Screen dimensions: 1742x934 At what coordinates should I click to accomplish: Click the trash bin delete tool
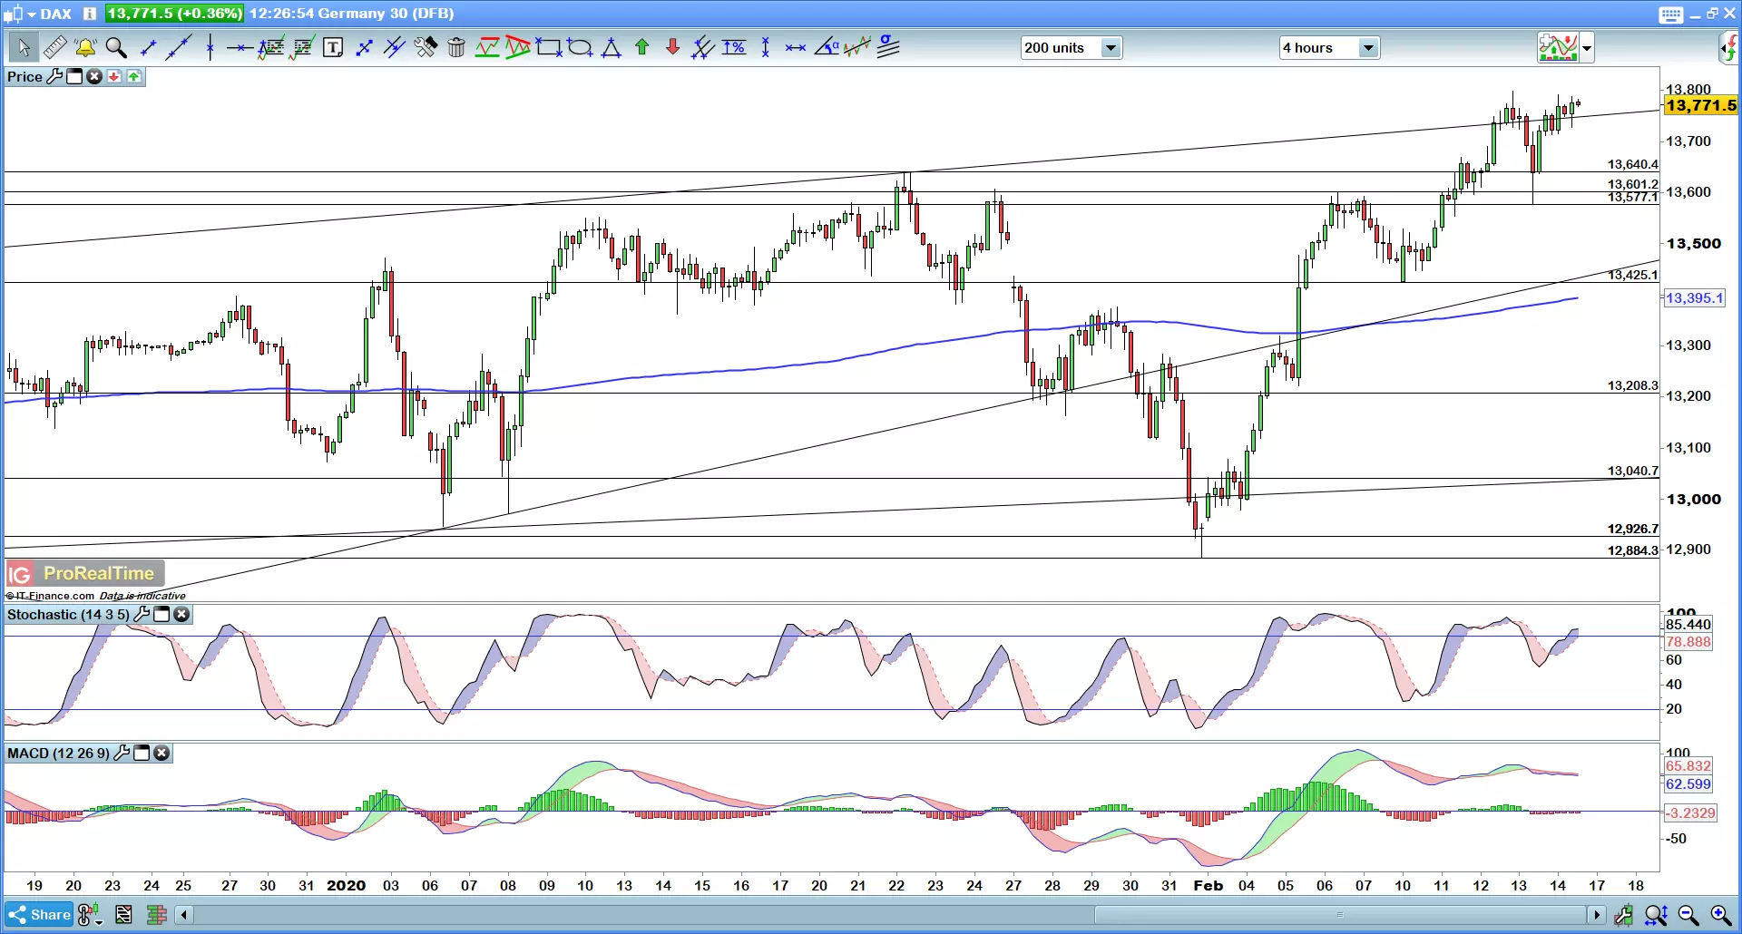pyautogui.click(x=456, y=47)
